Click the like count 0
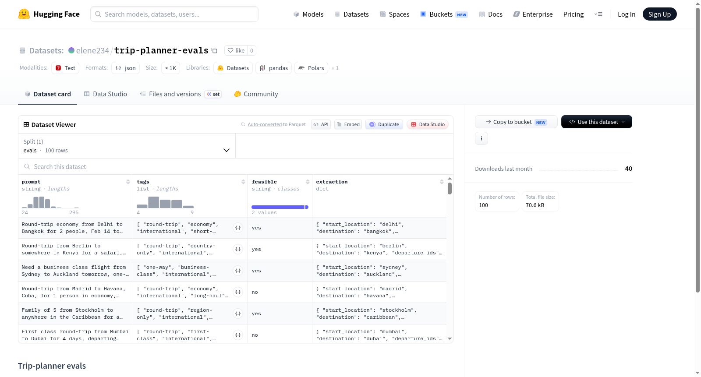Screen dimensions: 701x377 click(251, 50)
